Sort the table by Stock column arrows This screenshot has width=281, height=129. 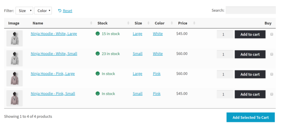pos(128,23)
